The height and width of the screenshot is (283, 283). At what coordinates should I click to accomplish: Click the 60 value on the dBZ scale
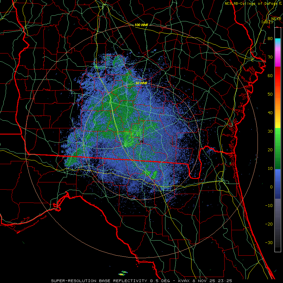[270, 75]
